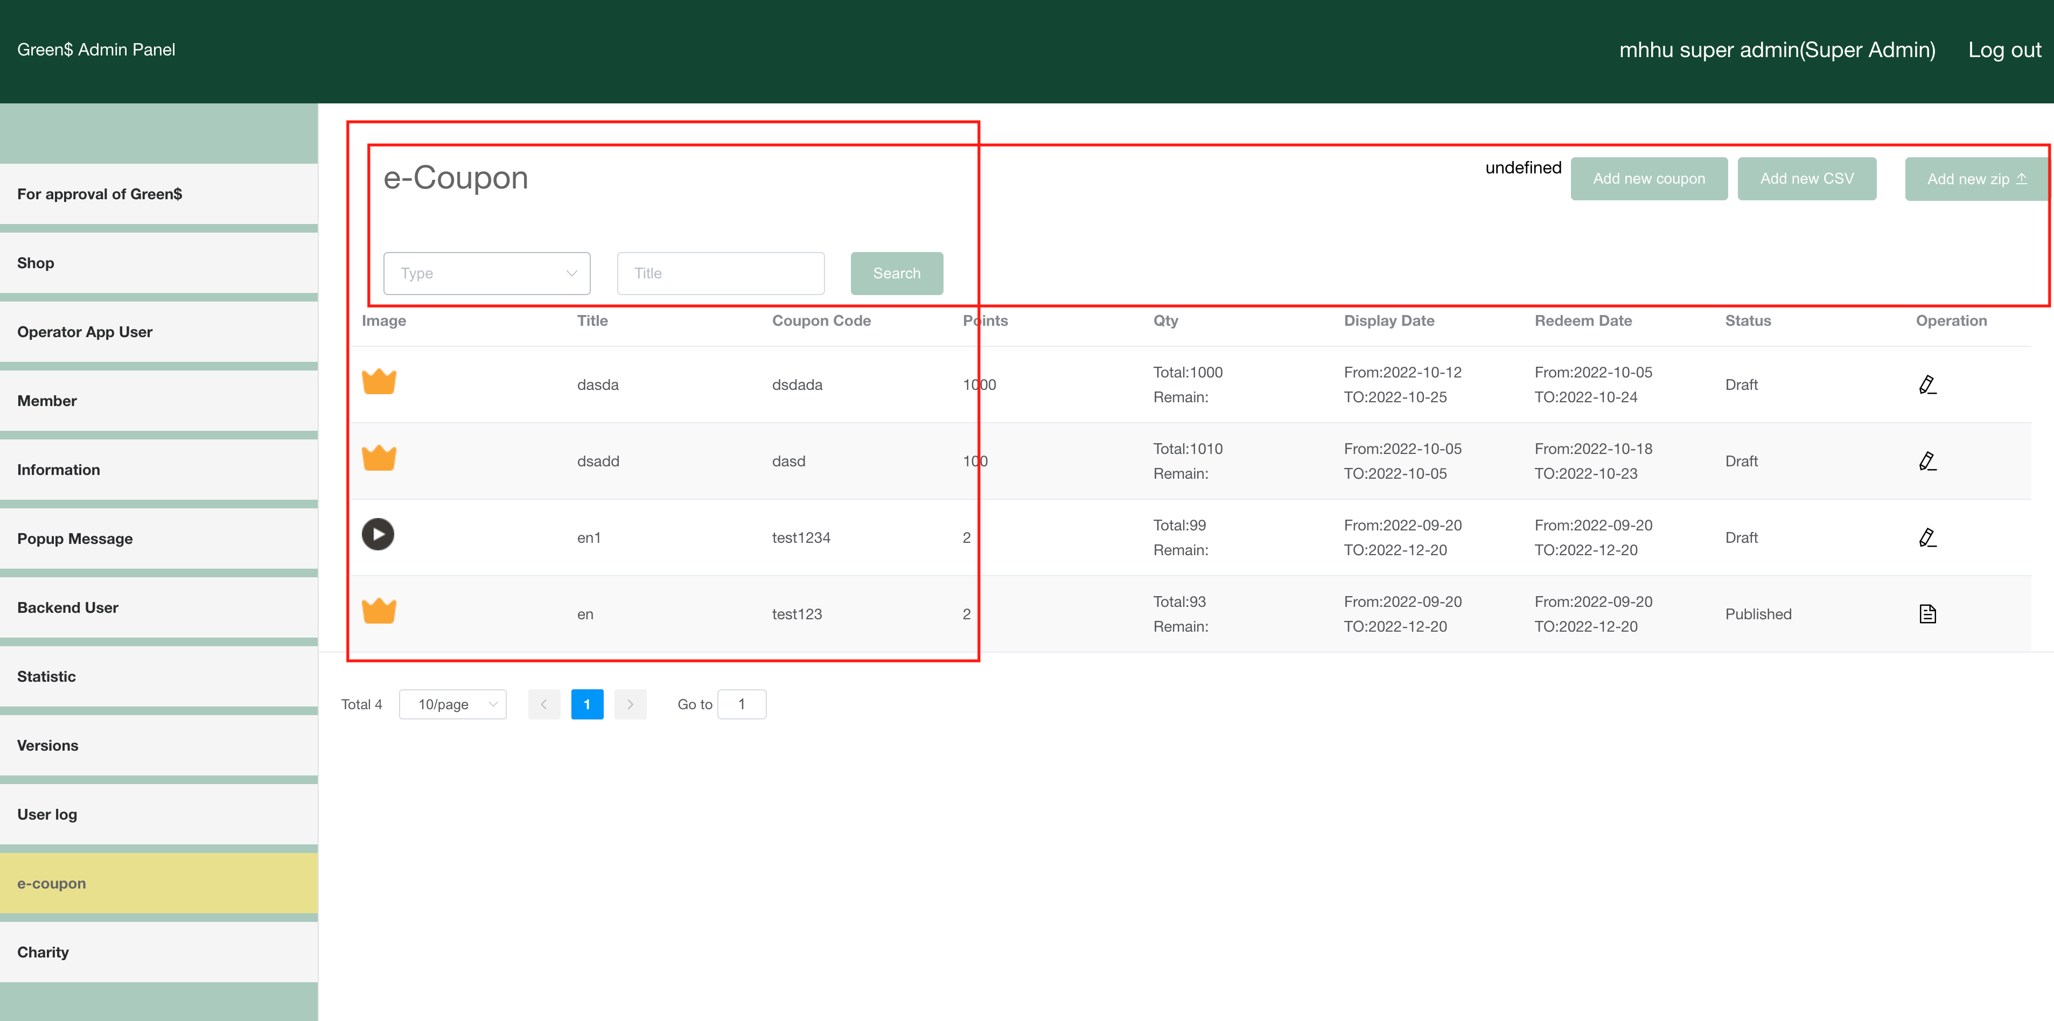Go to the next page arrow
The height and width of the screenshot is (1021, 2054).
pyautogui.click(x=630, y=704)
